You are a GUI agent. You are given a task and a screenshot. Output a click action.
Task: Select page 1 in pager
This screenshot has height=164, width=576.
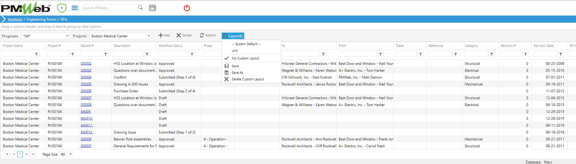click(20, 154)
